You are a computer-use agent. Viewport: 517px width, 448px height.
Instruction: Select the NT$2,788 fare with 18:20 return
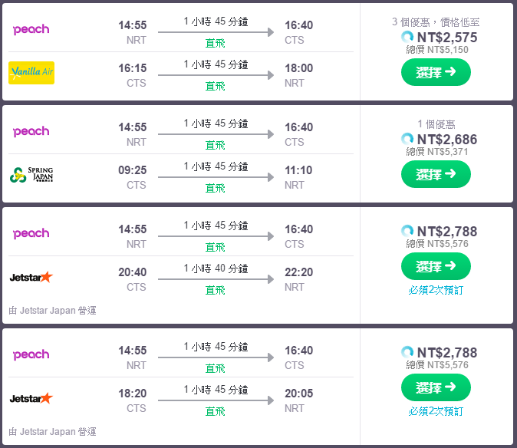pos(436,387)
